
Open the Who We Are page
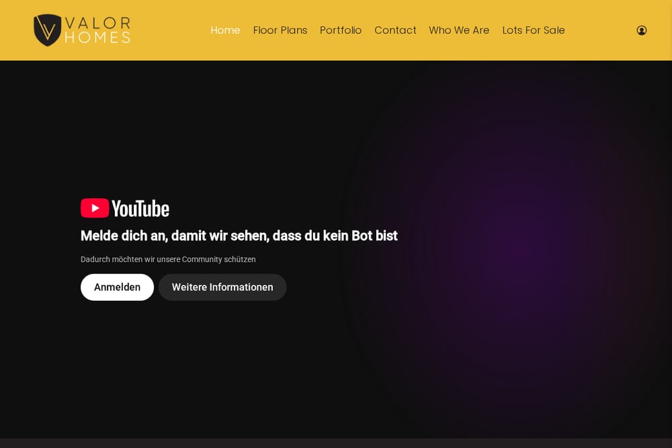(459, 30)
